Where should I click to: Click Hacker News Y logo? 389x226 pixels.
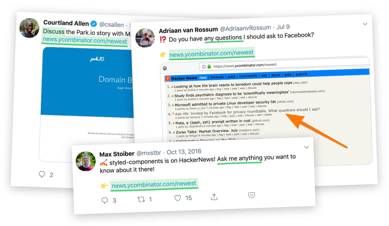pos(168,78)
